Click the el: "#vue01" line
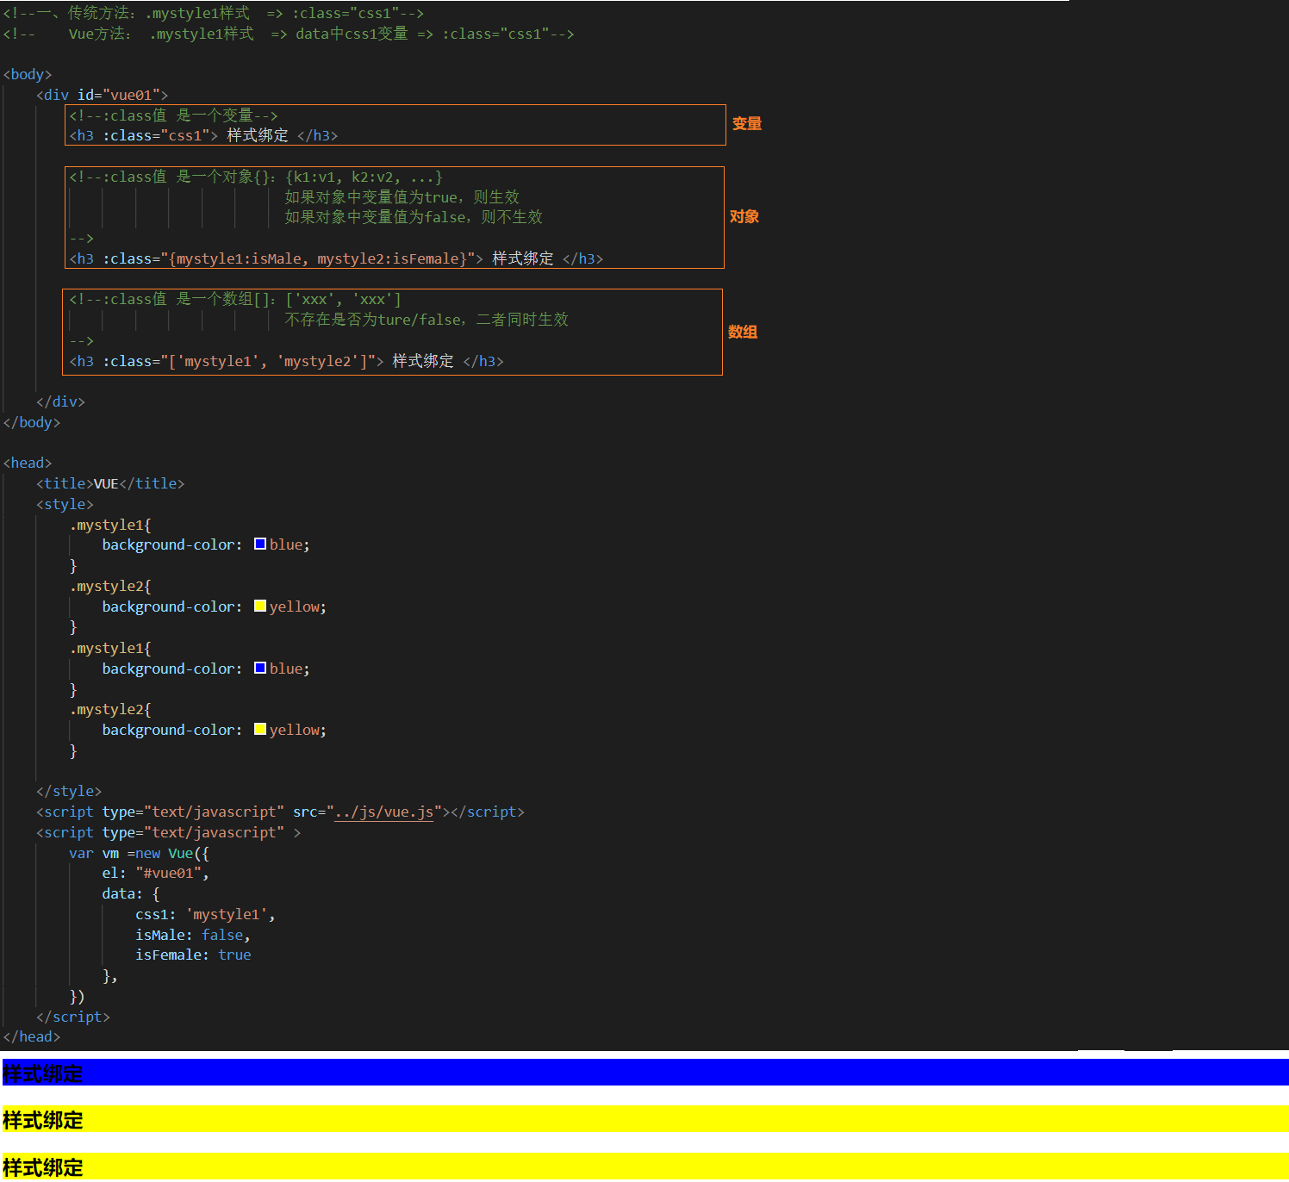Screen dimensions: 1289x1182 (x=155, y=874)
